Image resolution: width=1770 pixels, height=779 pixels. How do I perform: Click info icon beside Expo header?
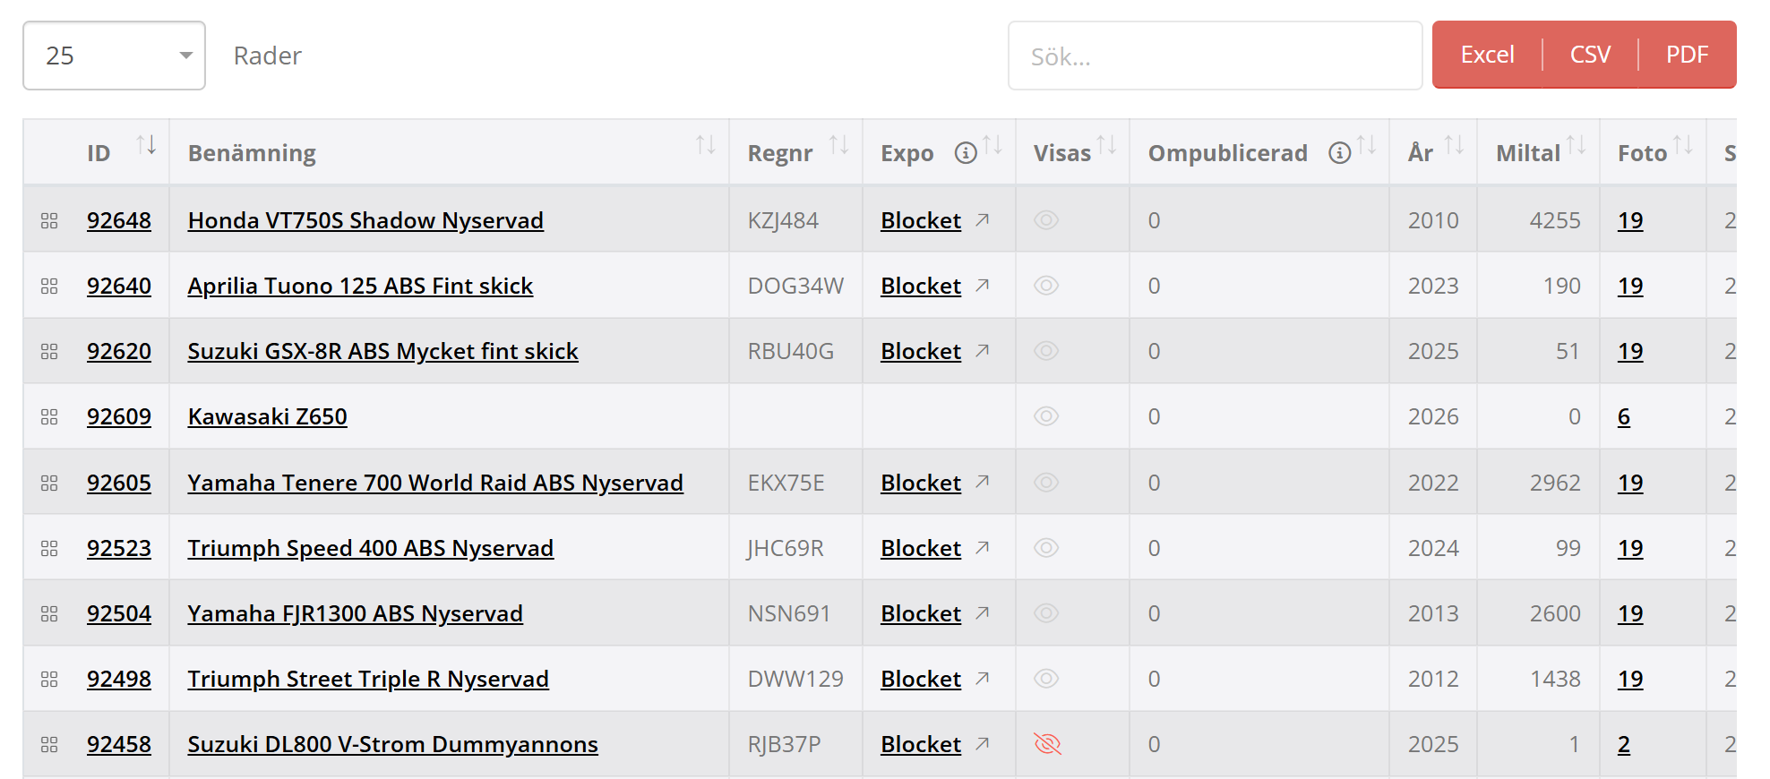(x=966, y=153)
